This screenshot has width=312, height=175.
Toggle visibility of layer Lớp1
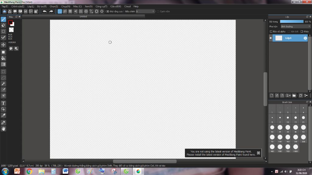coord(271,38)
